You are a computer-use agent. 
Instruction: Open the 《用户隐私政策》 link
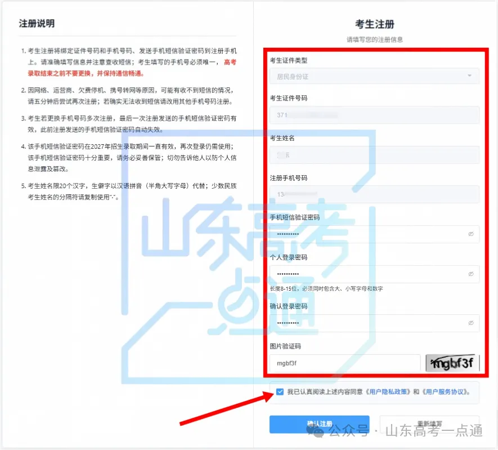coord(388,392)
